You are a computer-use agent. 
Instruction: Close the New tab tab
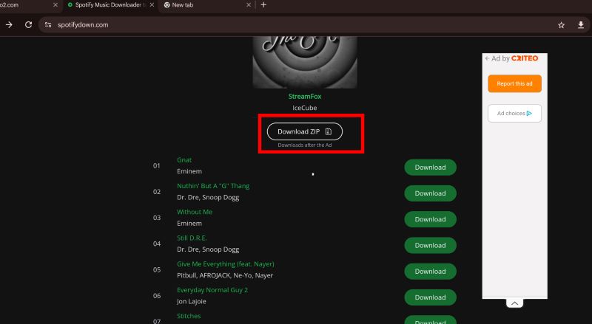pos(249,5)
